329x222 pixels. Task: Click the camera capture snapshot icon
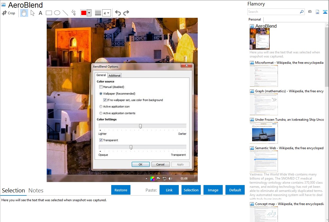pos(310,12)
